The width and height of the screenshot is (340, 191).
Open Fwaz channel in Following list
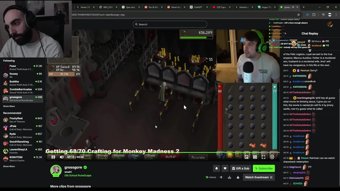click(23, 67)
